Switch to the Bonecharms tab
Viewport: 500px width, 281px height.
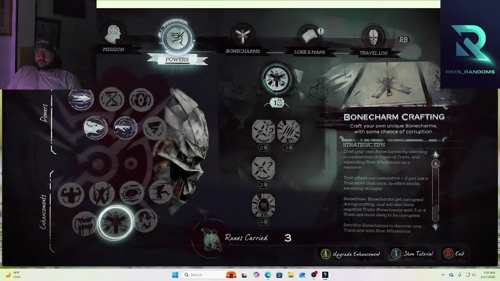243,40
